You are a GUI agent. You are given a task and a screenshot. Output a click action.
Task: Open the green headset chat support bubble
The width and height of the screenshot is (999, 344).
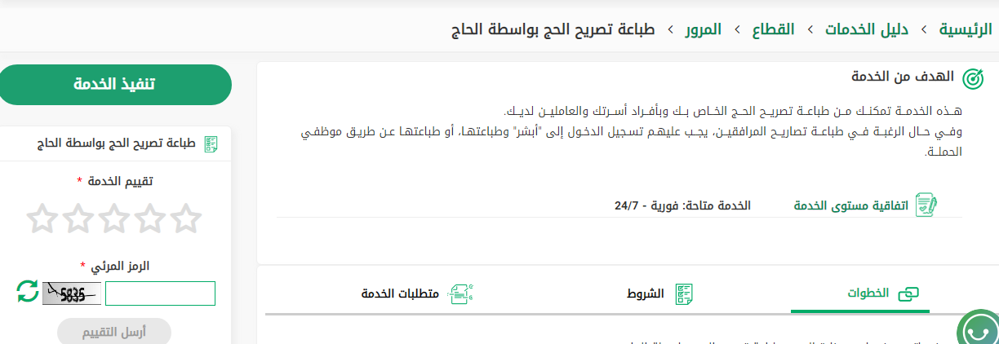click(977, 329)
